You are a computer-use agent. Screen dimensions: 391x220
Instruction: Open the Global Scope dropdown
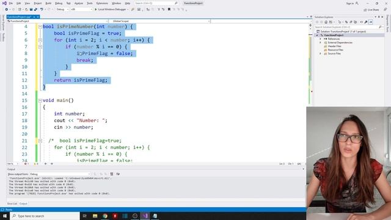(159, 21)
